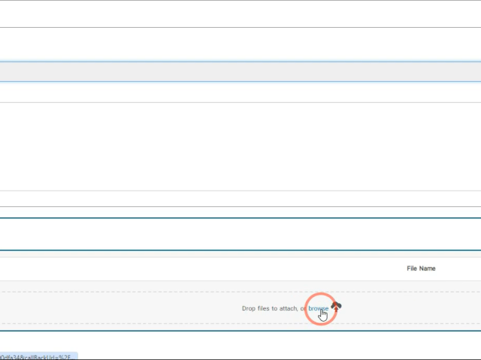Click inside the dark blue bordered section
Image resolution: width=481 pixels, height=360 pixels.
(240, 234)
